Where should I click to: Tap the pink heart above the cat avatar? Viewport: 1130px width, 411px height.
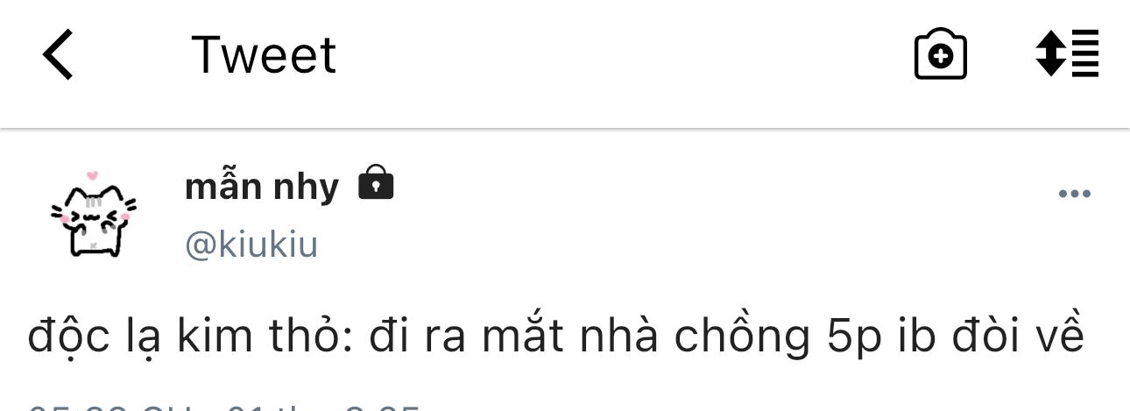[x=93, y=174]
